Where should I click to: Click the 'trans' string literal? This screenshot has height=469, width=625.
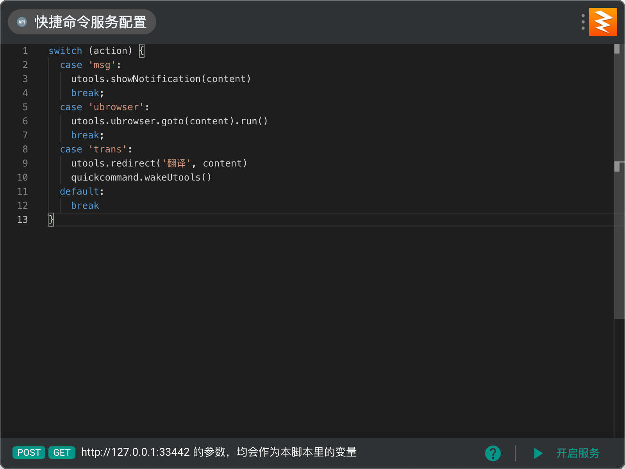click(108, 149)
